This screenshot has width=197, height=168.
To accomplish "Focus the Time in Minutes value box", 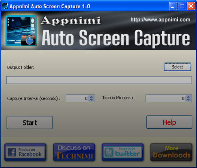I will click(x=166, y=98).
